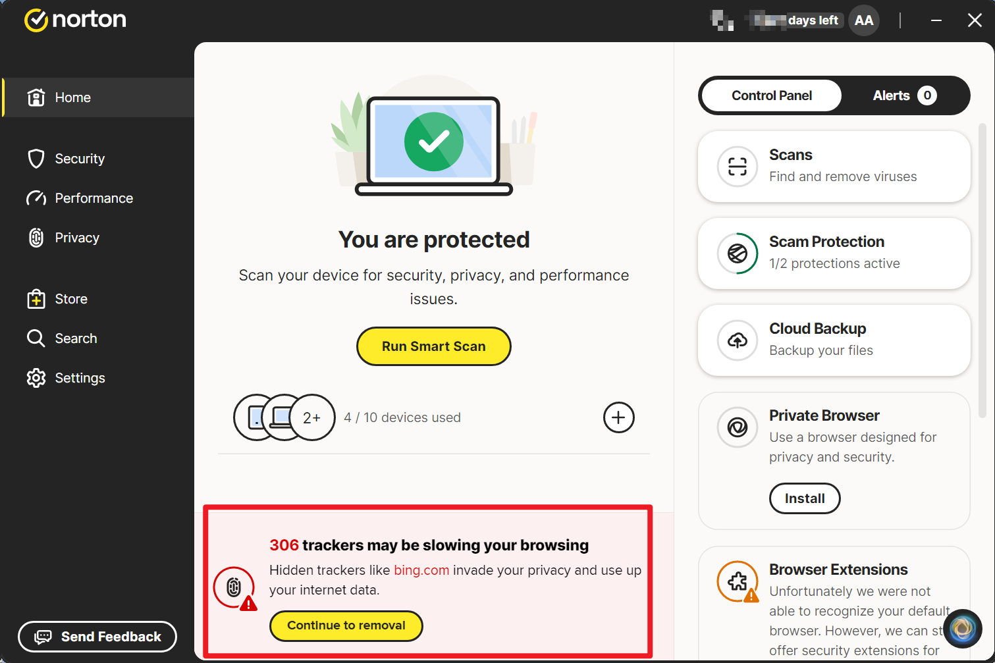This screenshot has width=995, height=663.
Task: Go to Performance in the sidebar
Action: [x=94, y=198]
